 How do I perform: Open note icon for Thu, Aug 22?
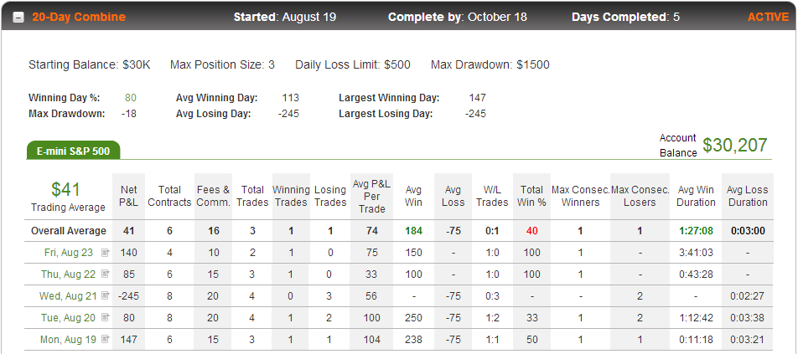(106, 274)
